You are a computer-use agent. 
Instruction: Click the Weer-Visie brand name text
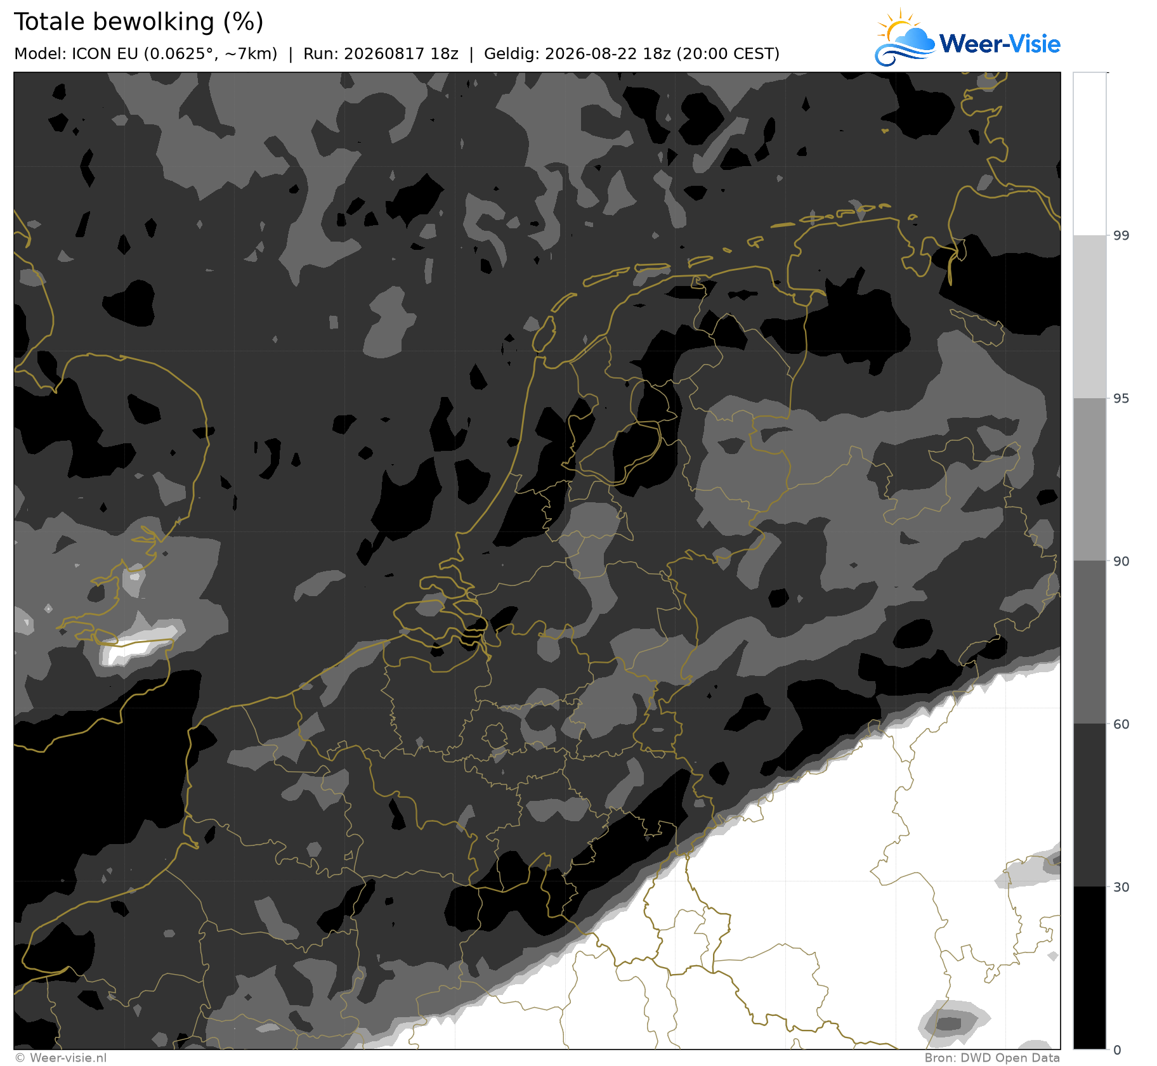[1000, 44]
